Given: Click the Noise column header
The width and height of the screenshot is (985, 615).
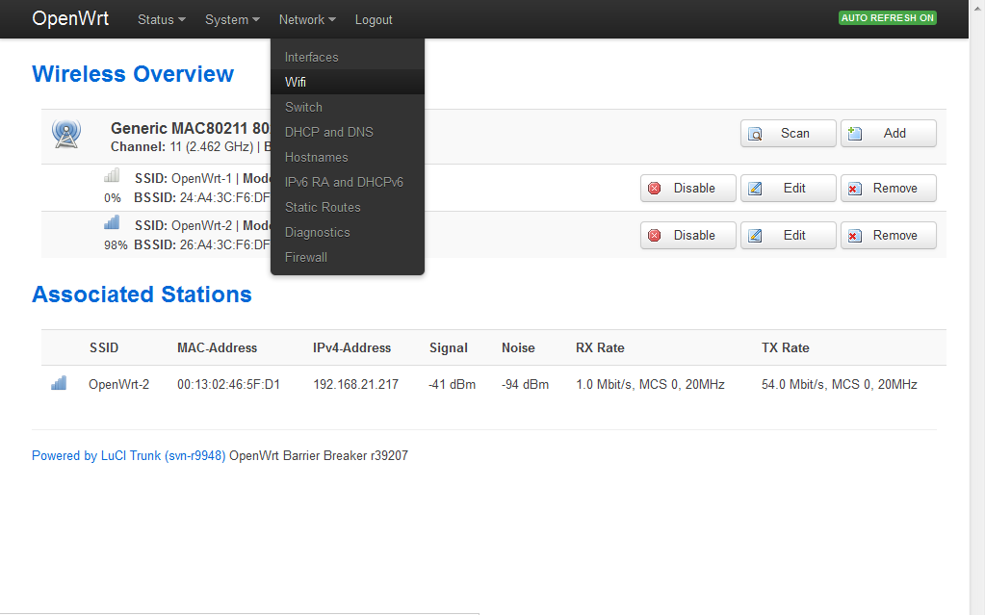Looking at the screenshot, I should 518,348.
